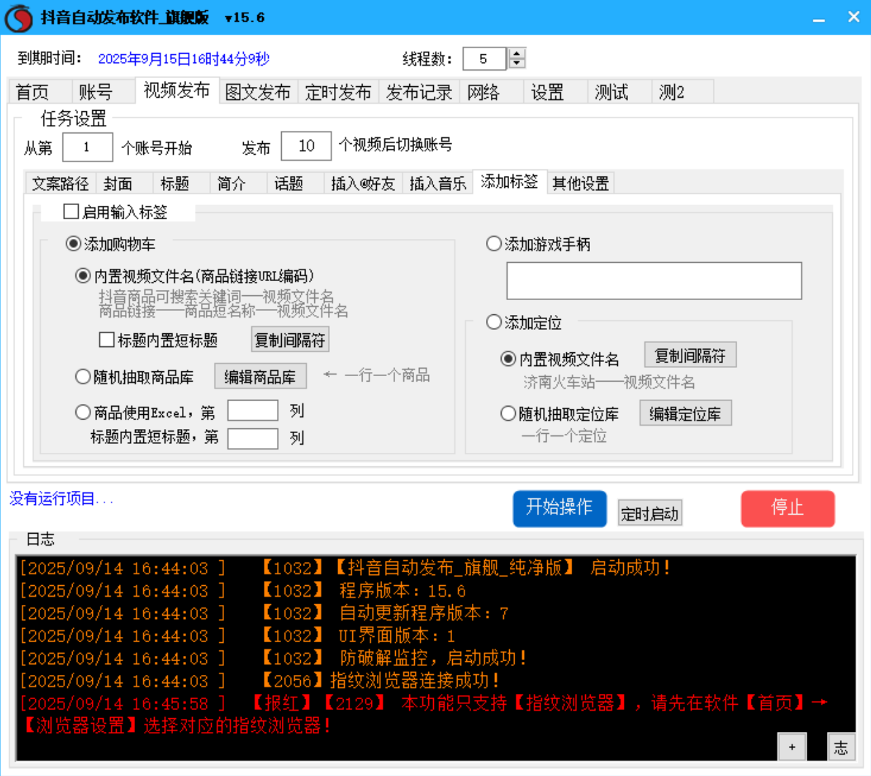Click 编辑商品库 to edit product library
The width and height of the screenshot is (871, 776).
point(260,375)
